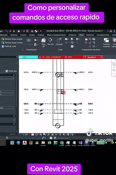Open Excel from the Windows taskbar
The height and width of the screenshot is (175, 116).
(x=49, y=143)
